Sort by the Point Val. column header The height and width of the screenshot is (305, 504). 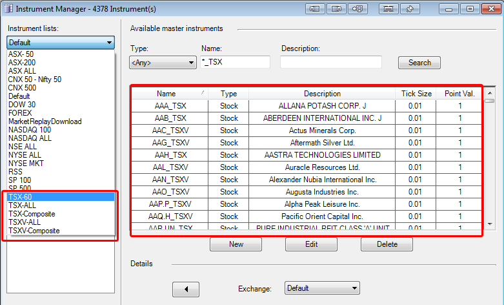459,94
